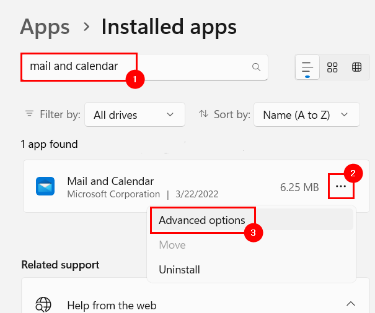The image size is (375, 313).
Task: Open the Name (A to Z) sort dropdown
Action: 307,114
